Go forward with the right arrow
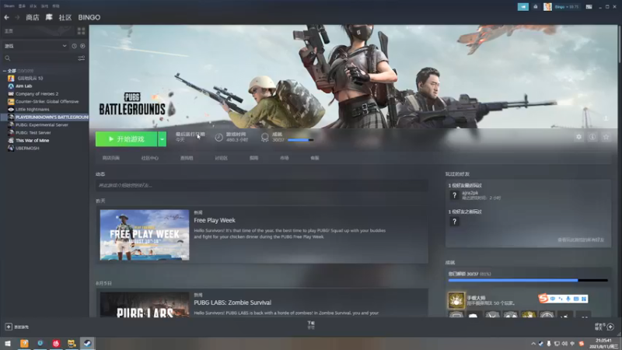Screen dimensions: 622x350 [17, 17]
